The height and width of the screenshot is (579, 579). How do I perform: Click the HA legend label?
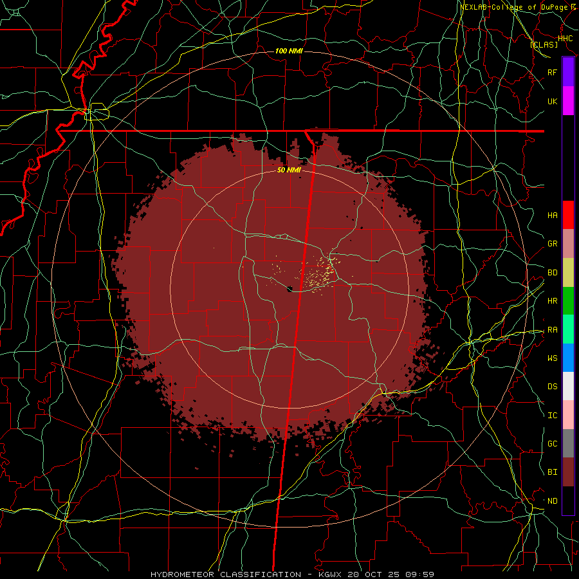552,215
